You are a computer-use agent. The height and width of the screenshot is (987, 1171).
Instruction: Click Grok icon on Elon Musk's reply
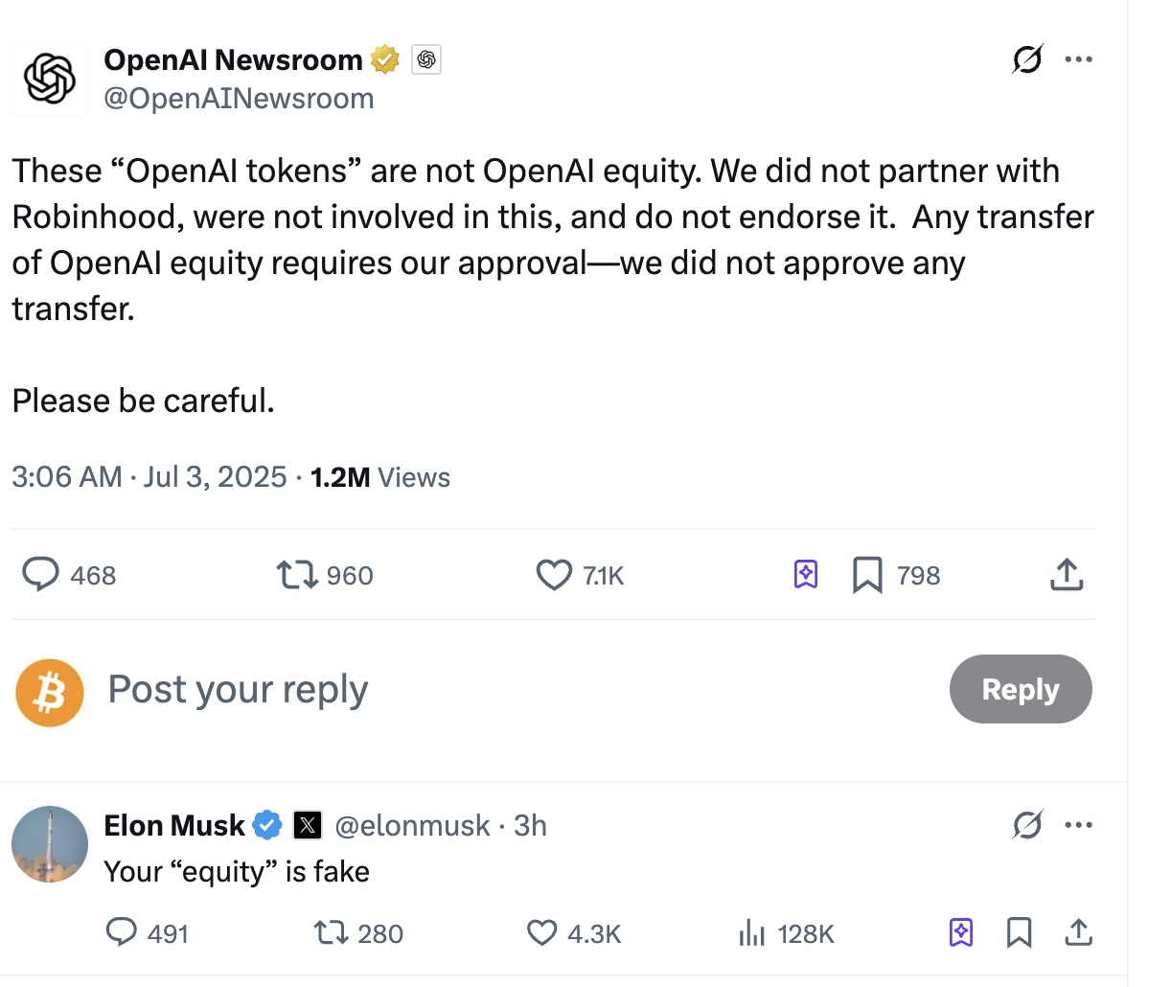point(1027,824)
